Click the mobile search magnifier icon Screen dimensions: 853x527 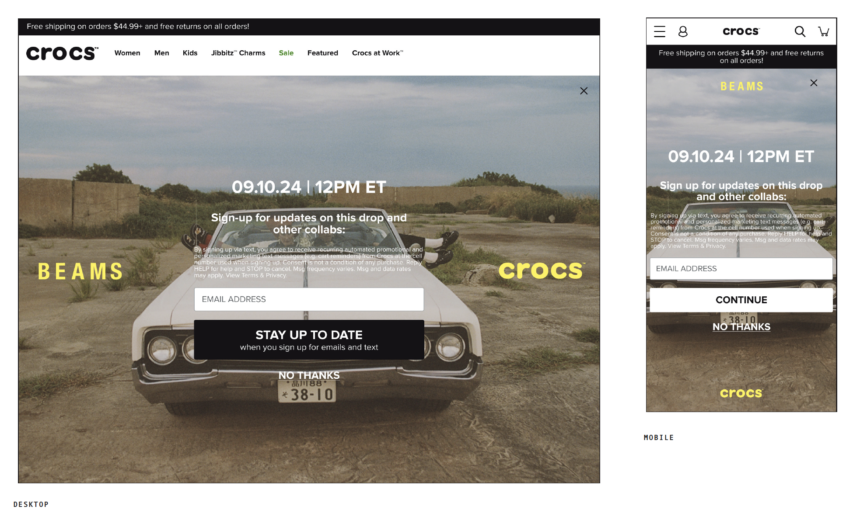[x=800, y=31]
